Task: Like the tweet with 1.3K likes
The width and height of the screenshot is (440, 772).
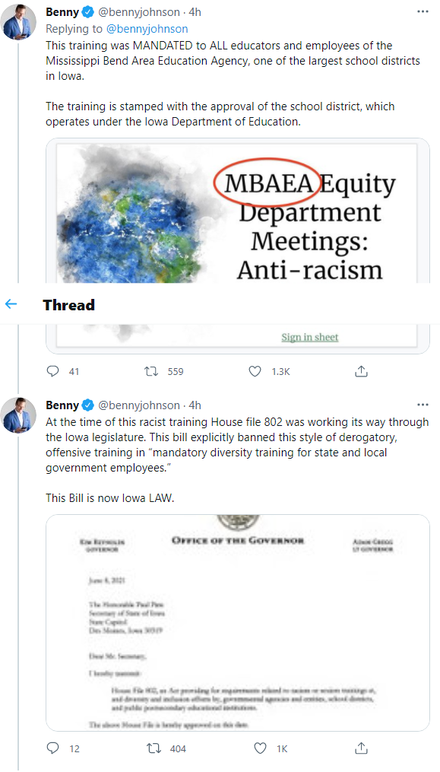Action: tap(255, 371)
